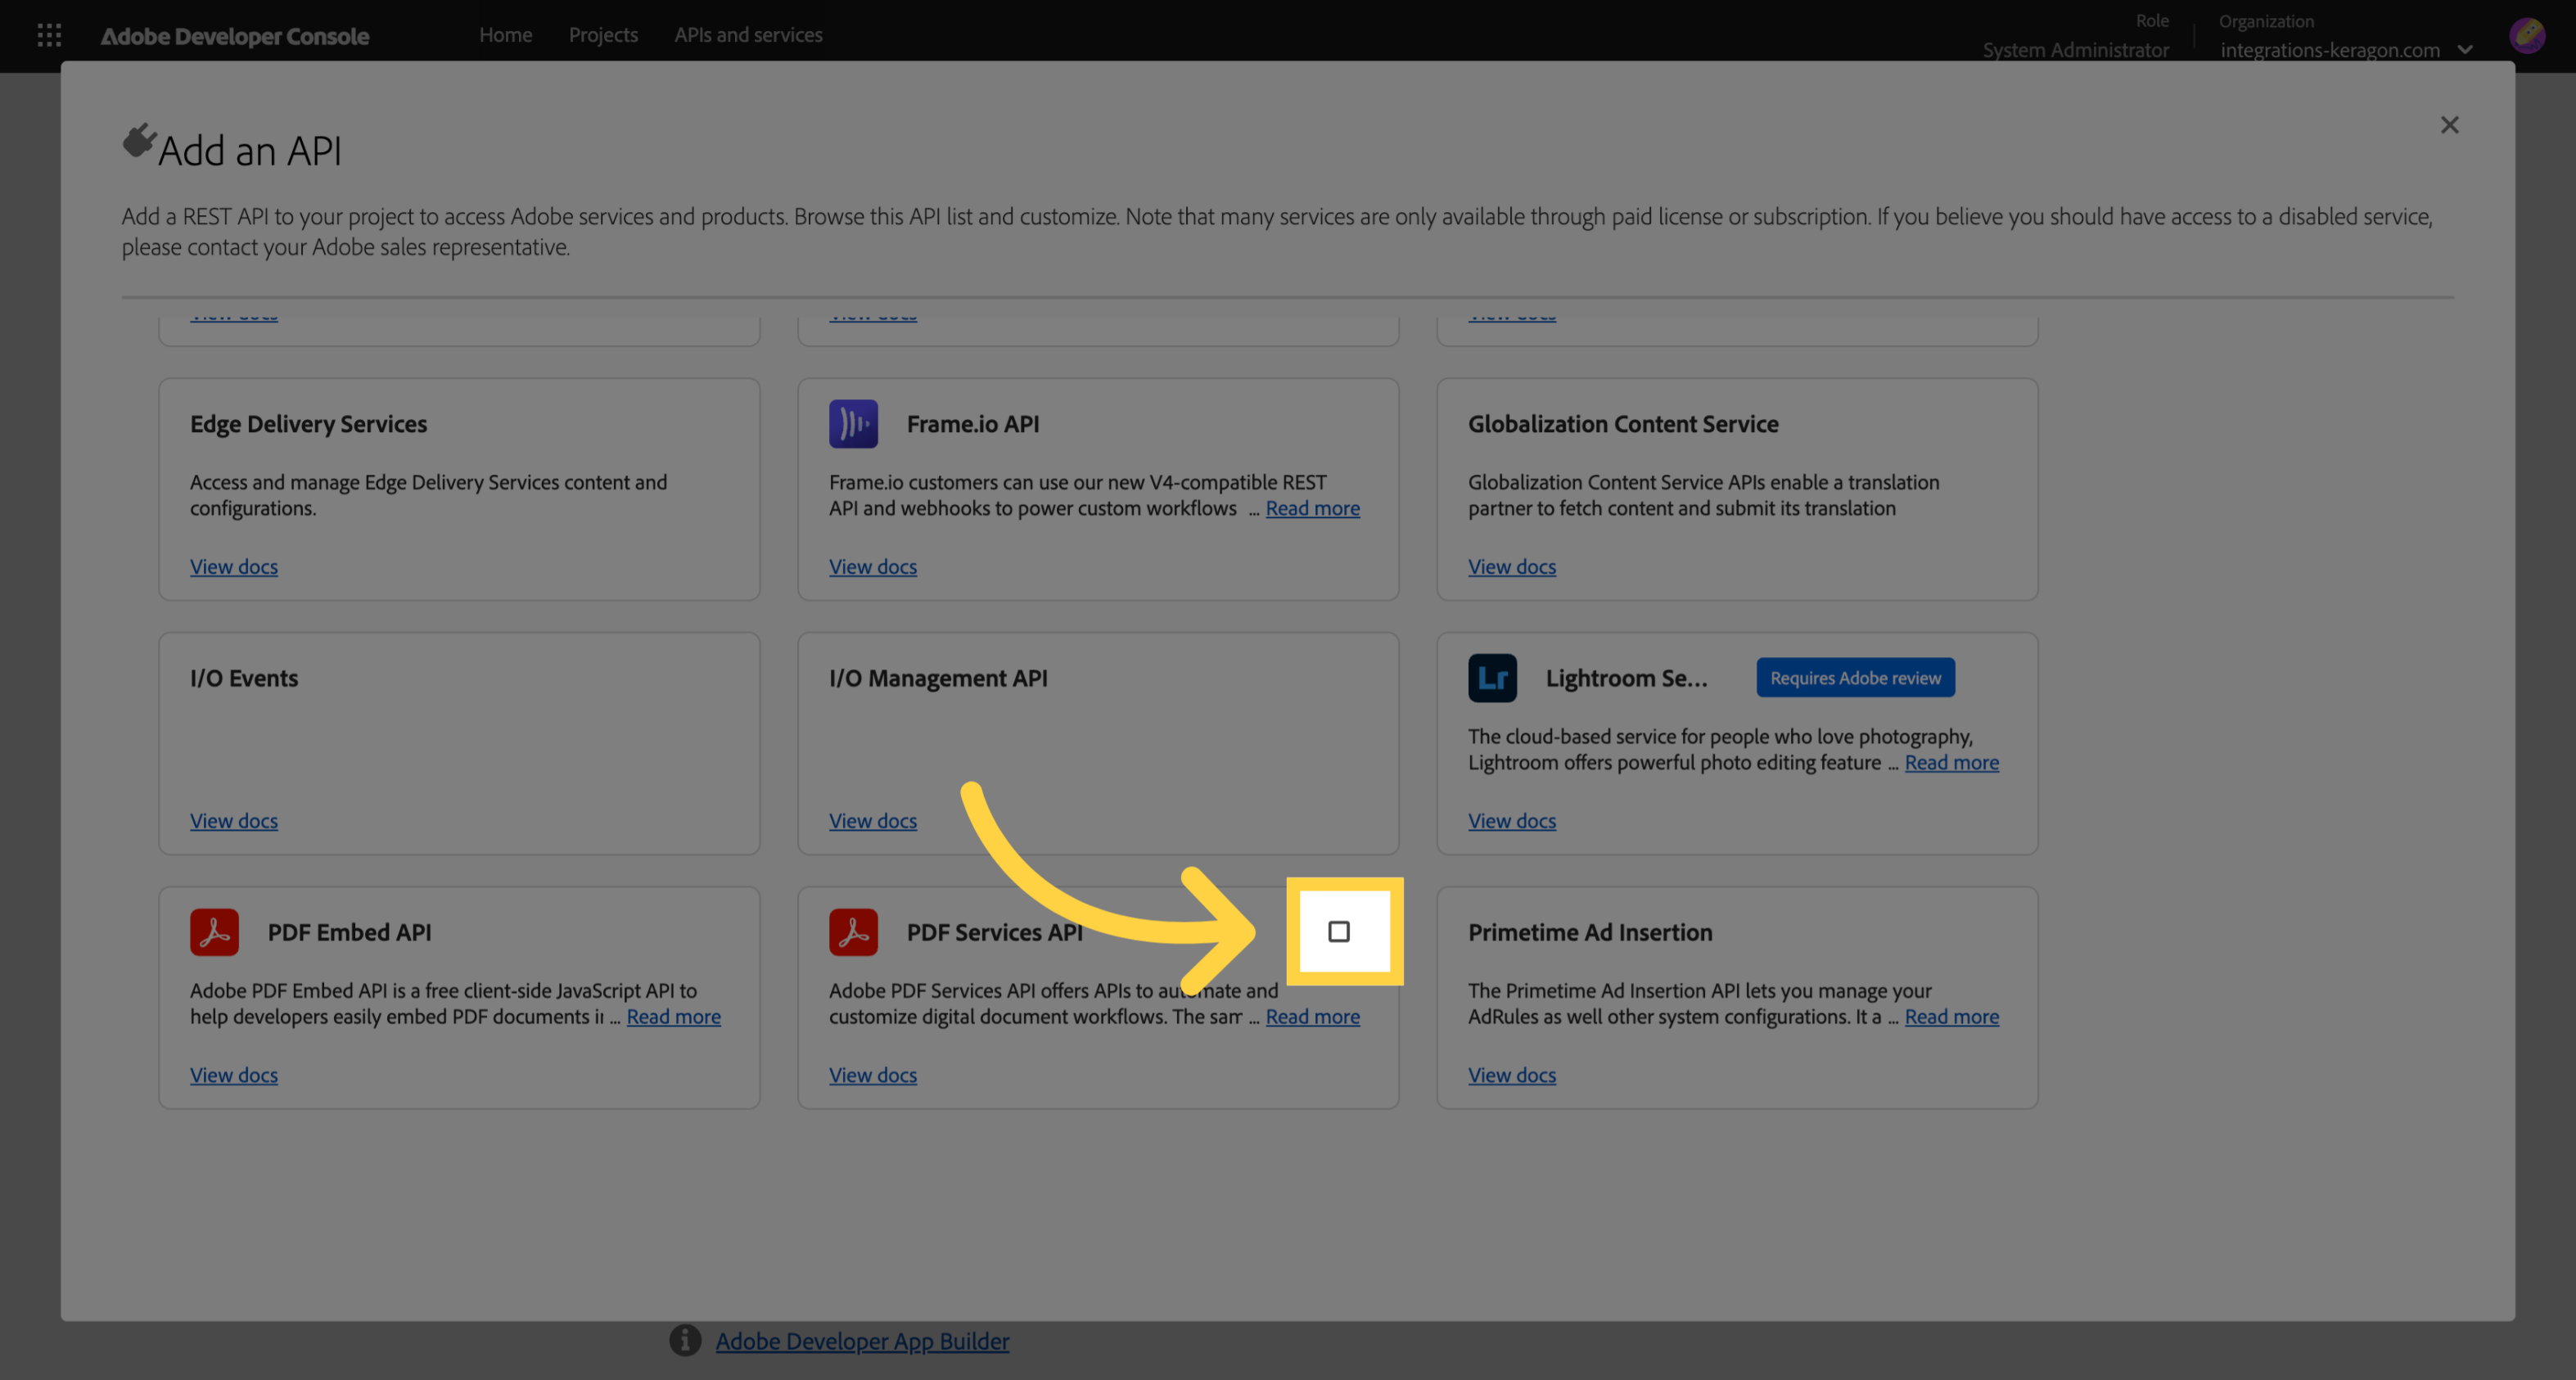Select the I/O Management API card title
This screenshot has width=2576, height=1380.
coord(938,678)
